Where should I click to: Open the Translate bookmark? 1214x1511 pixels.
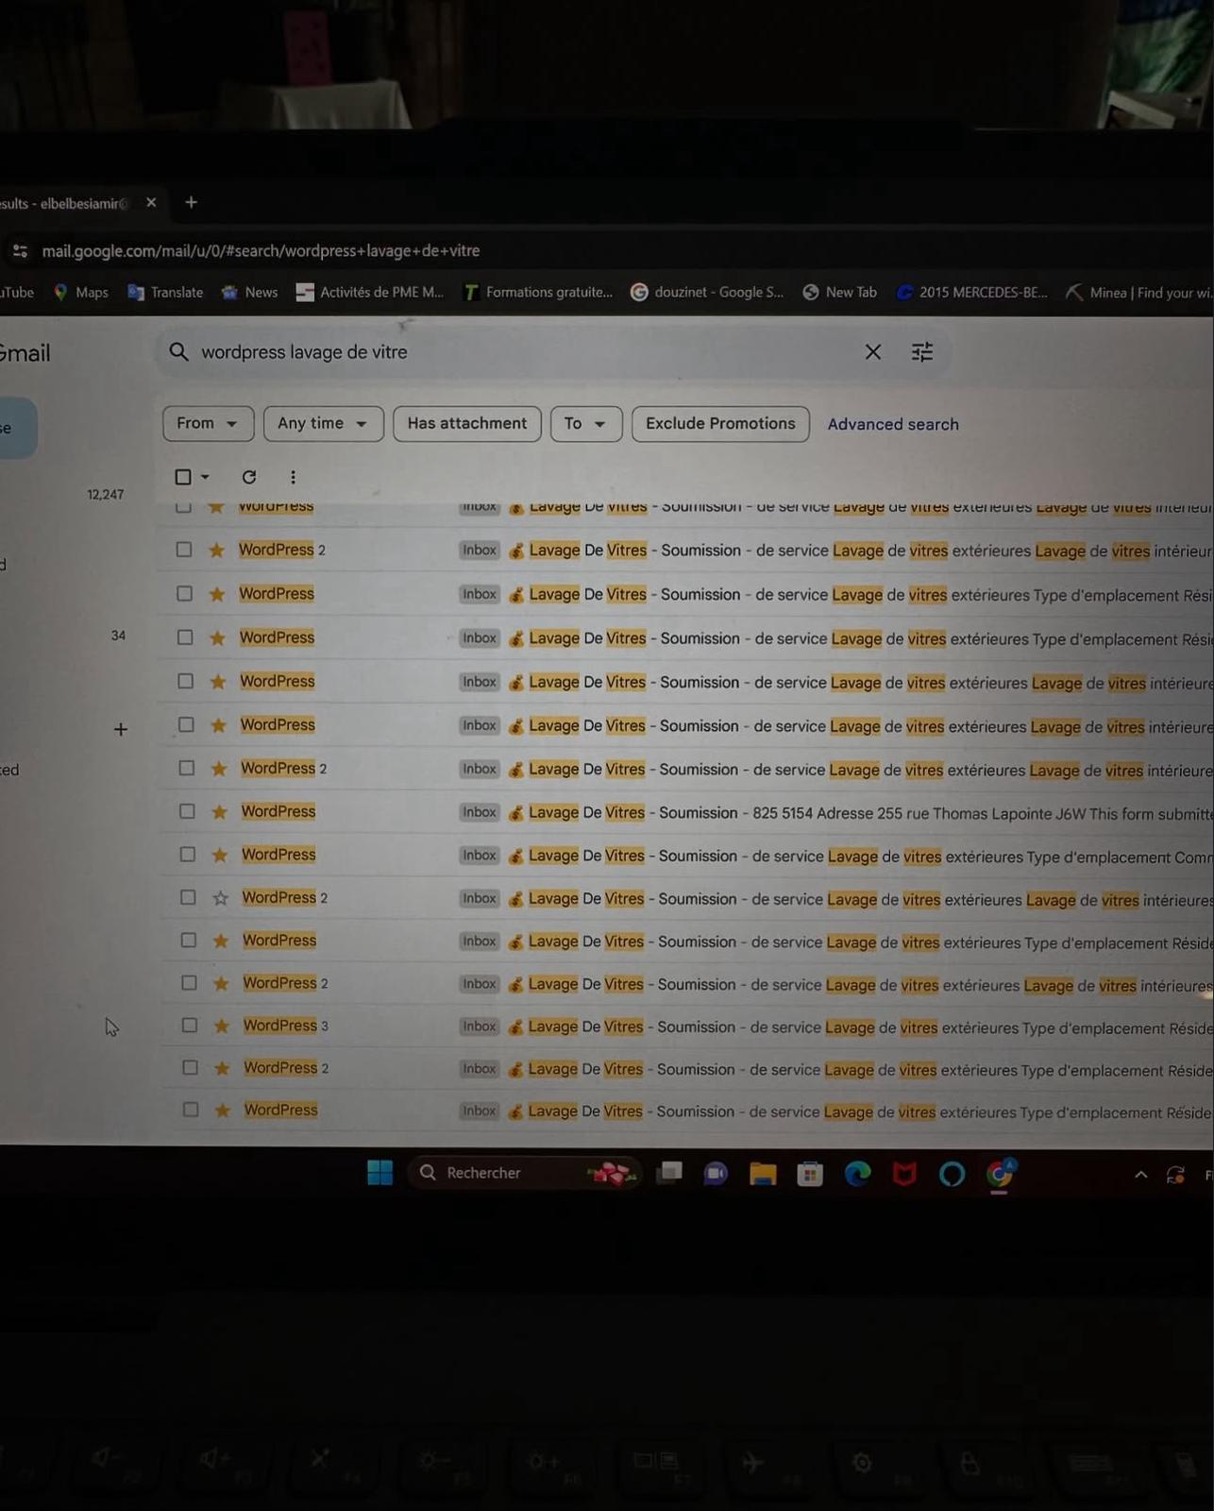coord(165,293)
